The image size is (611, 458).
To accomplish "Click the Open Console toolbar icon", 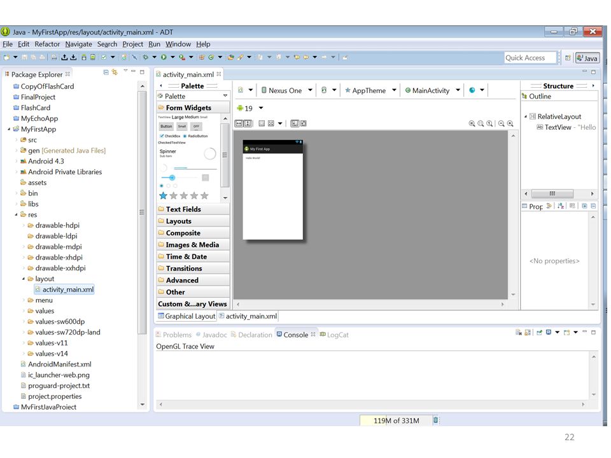I will (567, 333).
